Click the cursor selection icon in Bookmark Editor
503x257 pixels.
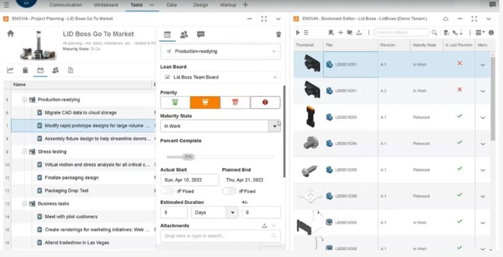(455, 32)
